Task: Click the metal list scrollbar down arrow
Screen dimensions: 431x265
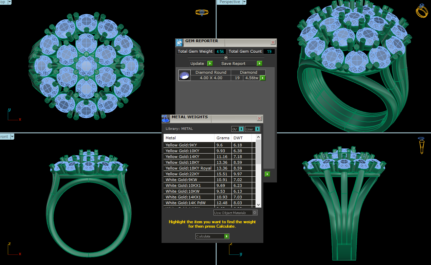Action: point(259,205)
